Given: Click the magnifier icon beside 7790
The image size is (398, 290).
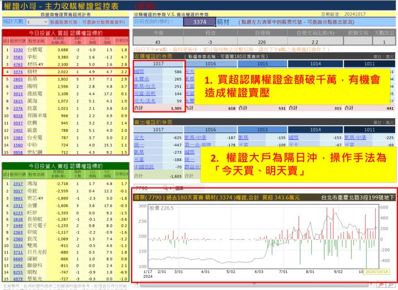Looking at the screenshot, I should [x=165, y=188].
